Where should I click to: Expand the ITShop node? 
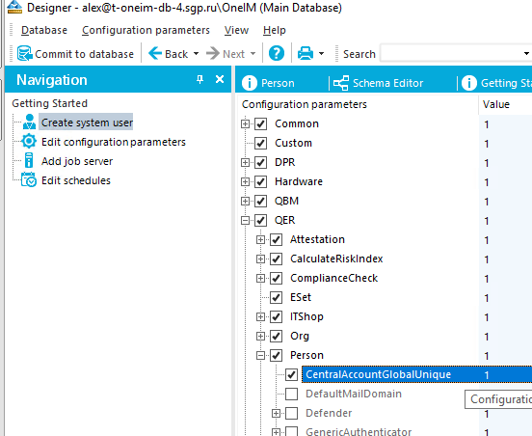pyautogui.click(x=260, y=317)
